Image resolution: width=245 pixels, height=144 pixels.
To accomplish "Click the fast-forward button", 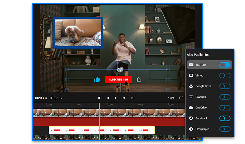I will [124, 98].
